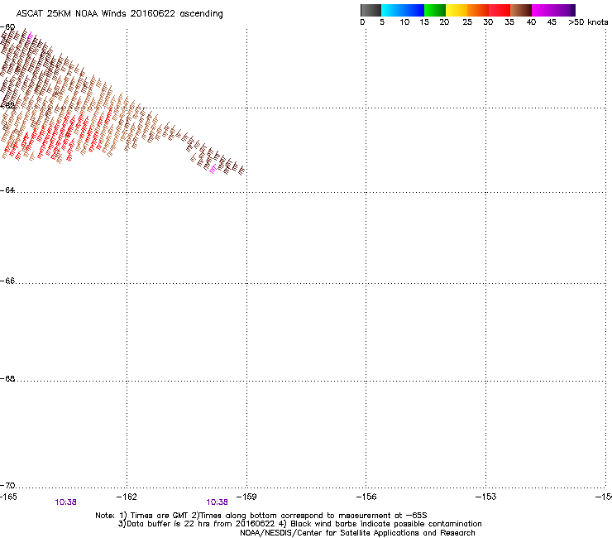This screenshot has width=612, height=538.
Task: Click the magenta wind barb near the top-left corner
Action: pyautogui.click(x=30, y=36)
